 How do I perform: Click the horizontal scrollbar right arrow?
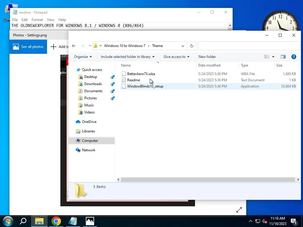(x=298, y=179)
